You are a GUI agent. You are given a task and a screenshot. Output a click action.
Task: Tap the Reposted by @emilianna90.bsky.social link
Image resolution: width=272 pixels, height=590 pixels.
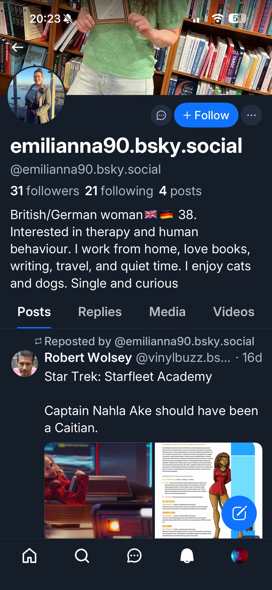click(149, 341)
